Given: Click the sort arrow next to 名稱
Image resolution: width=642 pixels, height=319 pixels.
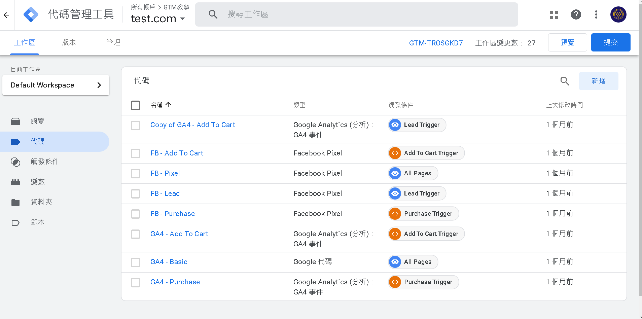Looking at the screenshot, I should coord(168,105).
